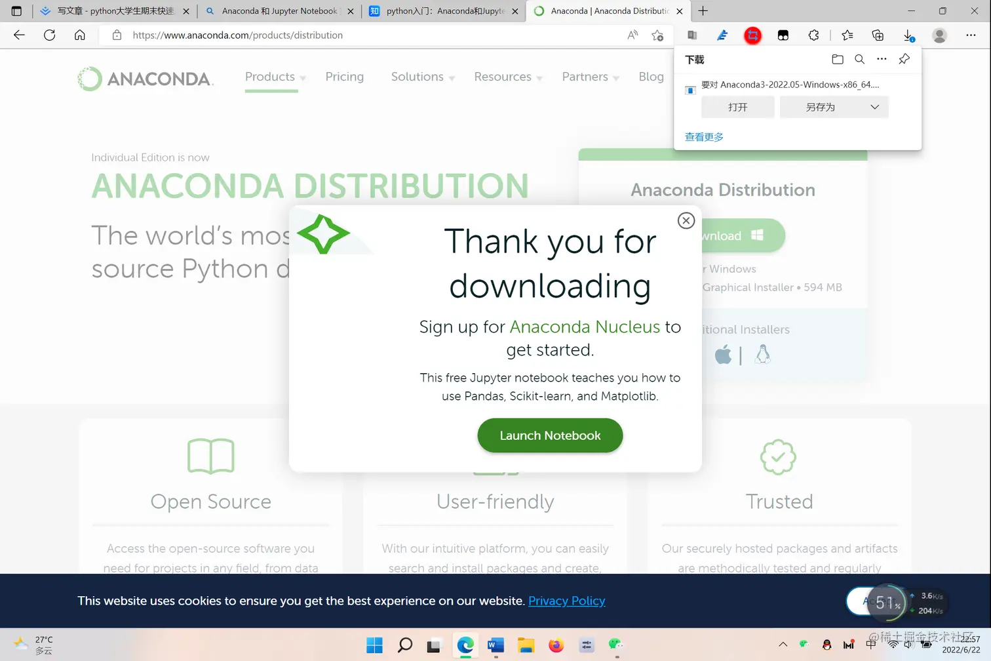
Task: Click the downloads toolbar icon
Action: coord(908,35)
